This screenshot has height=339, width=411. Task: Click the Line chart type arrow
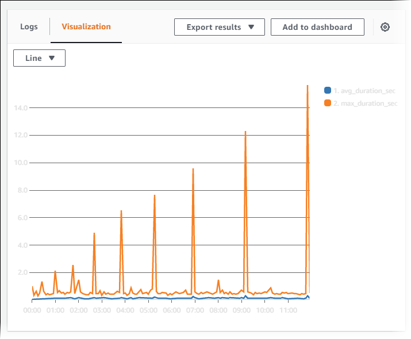pos(52,58)
